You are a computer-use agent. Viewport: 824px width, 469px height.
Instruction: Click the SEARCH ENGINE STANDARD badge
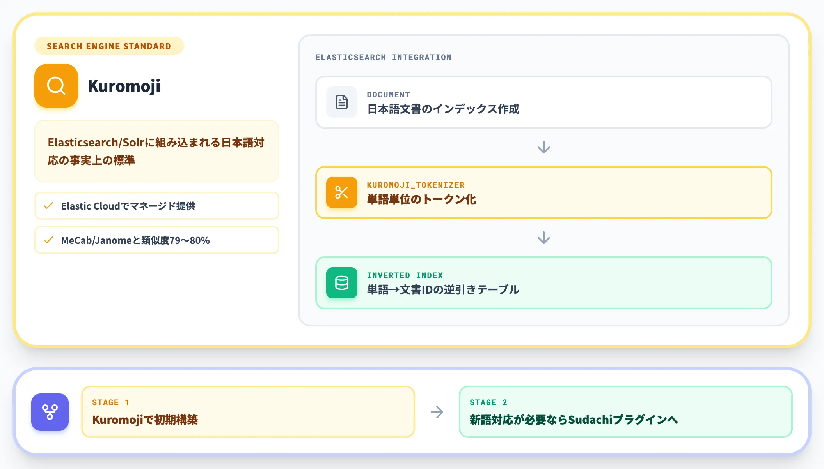109,46
